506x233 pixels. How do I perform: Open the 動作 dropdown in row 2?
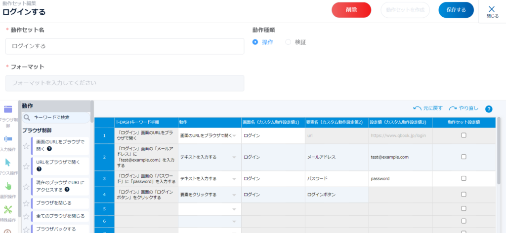click(x=234, y=157)
